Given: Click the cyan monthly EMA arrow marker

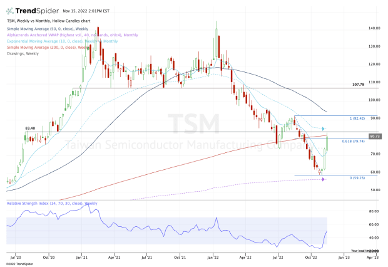Looking at the screenshot, I should [x=323, y=128].
